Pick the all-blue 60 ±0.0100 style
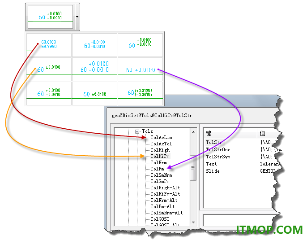 [140, 69]
